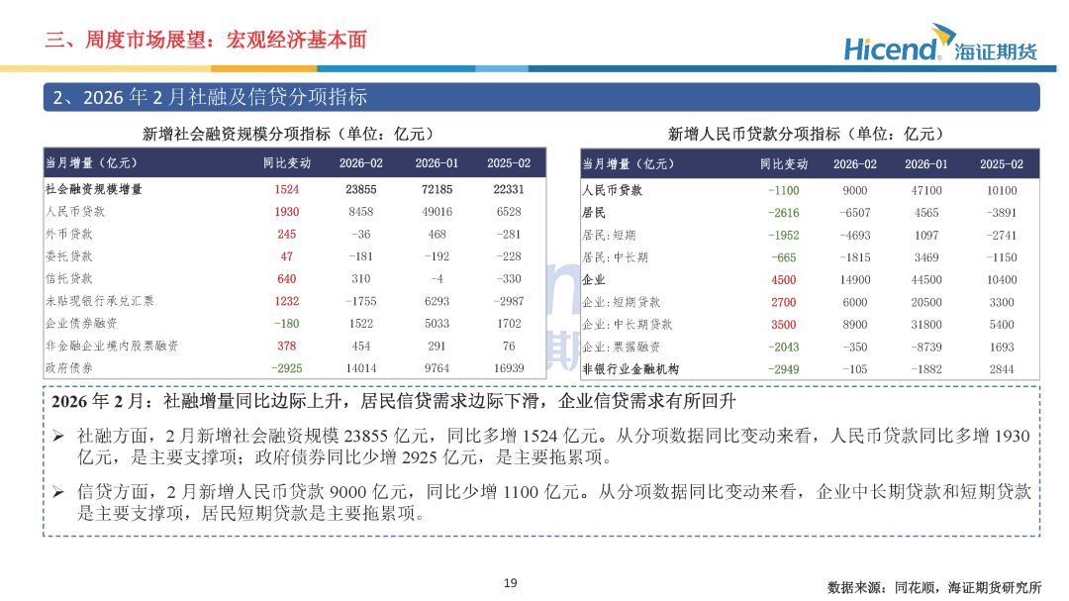Click the 企业:票据融资 row label
Screen dimensions: 1069x601
pos(621,347)
